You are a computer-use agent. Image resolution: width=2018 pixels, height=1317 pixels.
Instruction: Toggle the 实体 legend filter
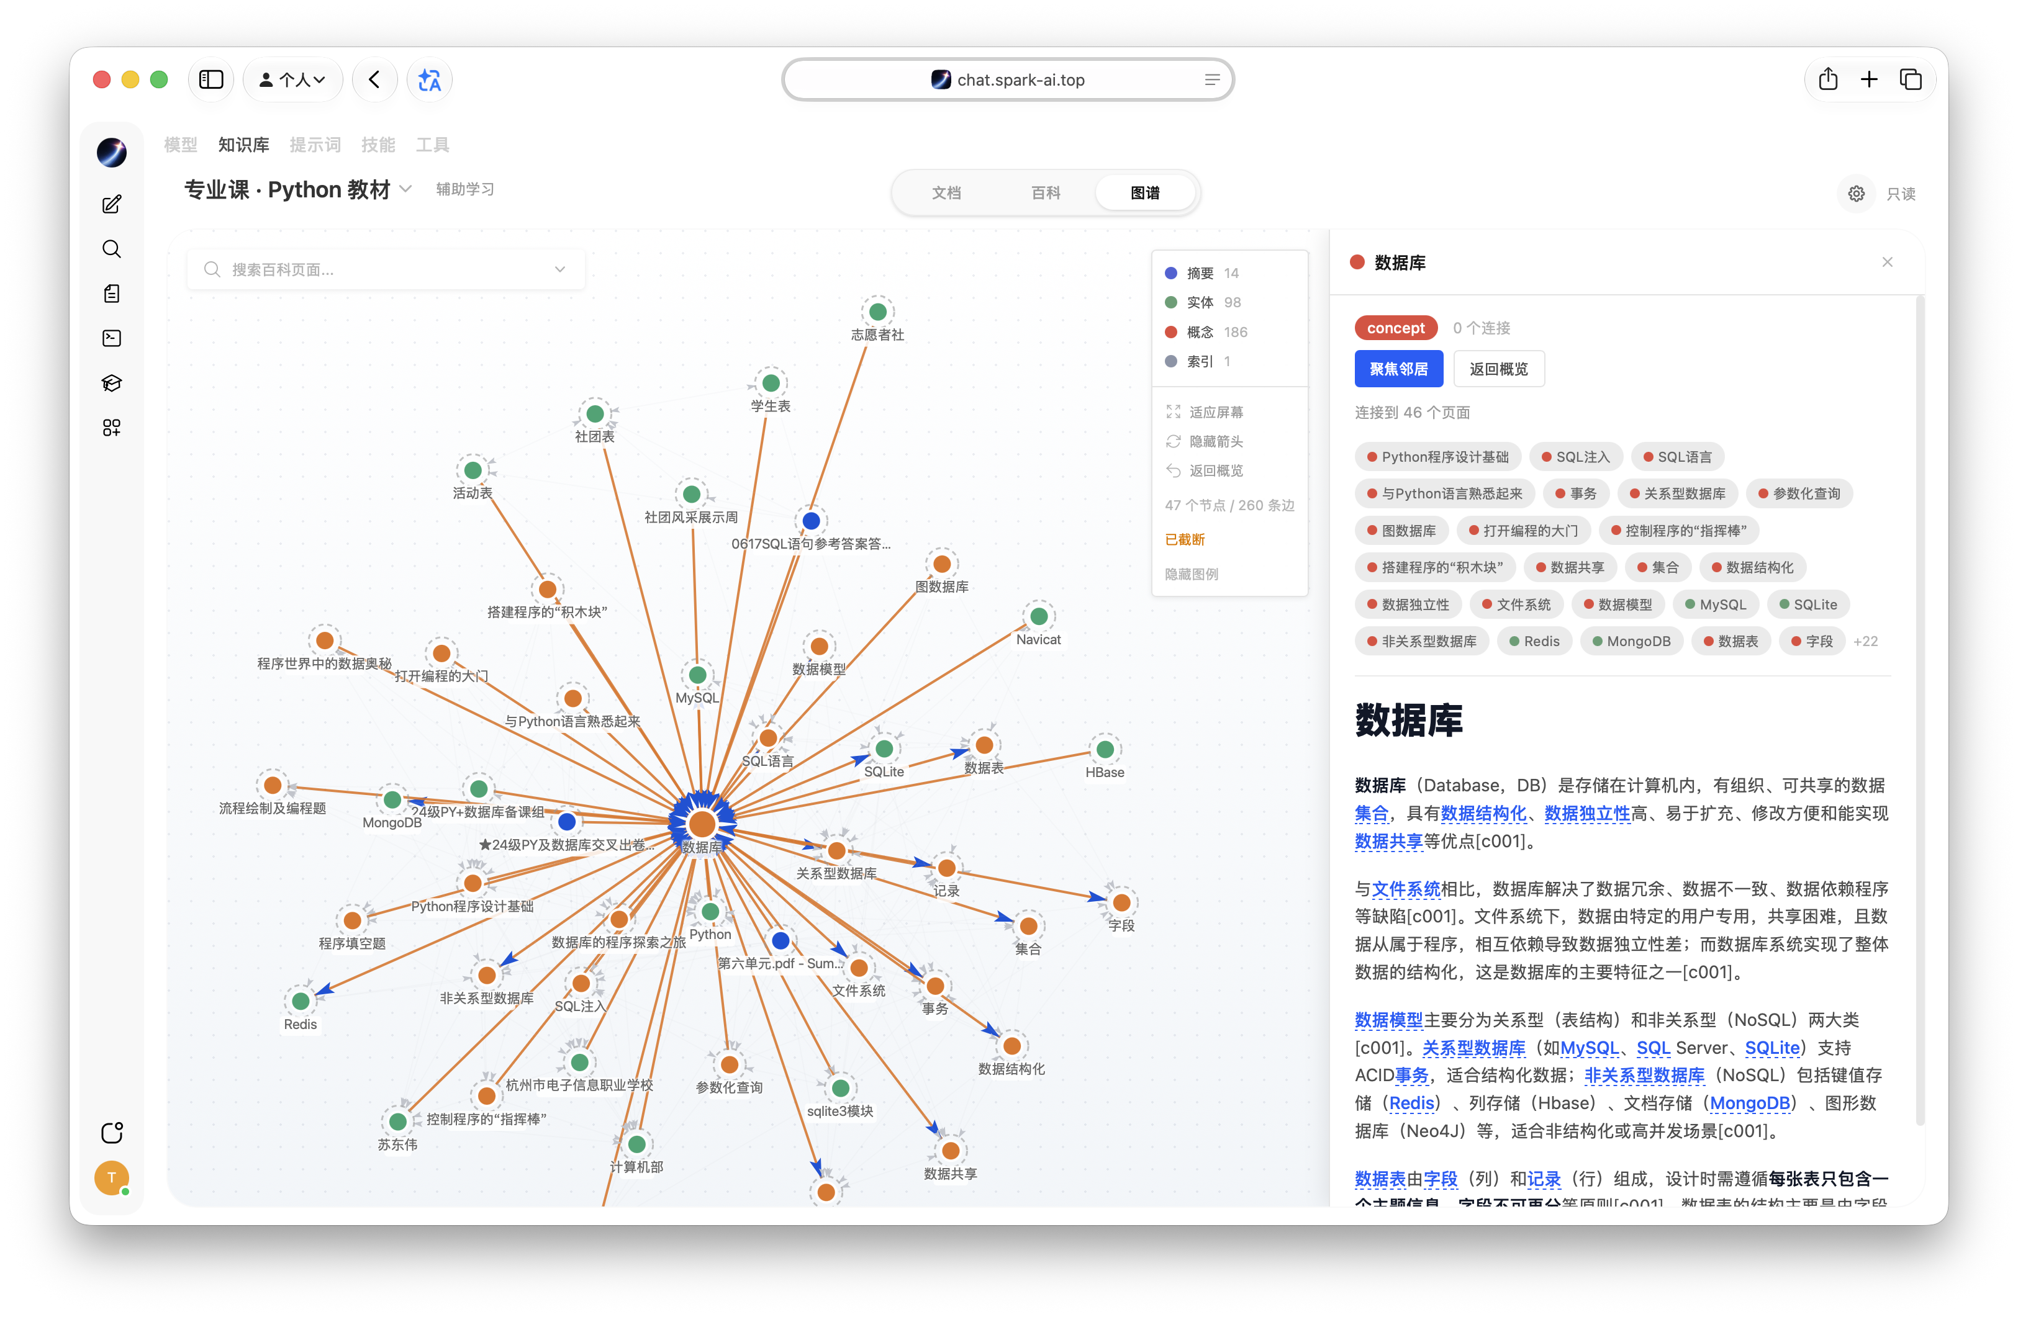1202,302
